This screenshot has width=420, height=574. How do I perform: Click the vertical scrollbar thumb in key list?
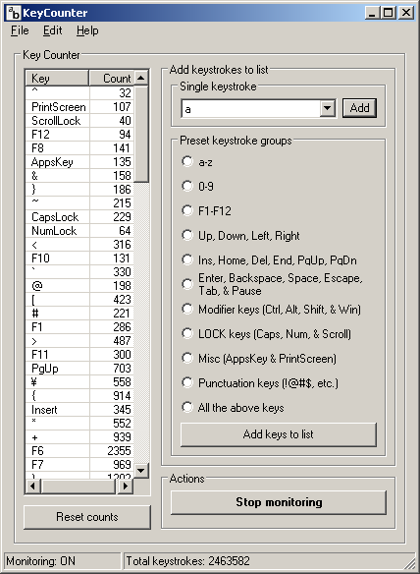click(140, 134)
